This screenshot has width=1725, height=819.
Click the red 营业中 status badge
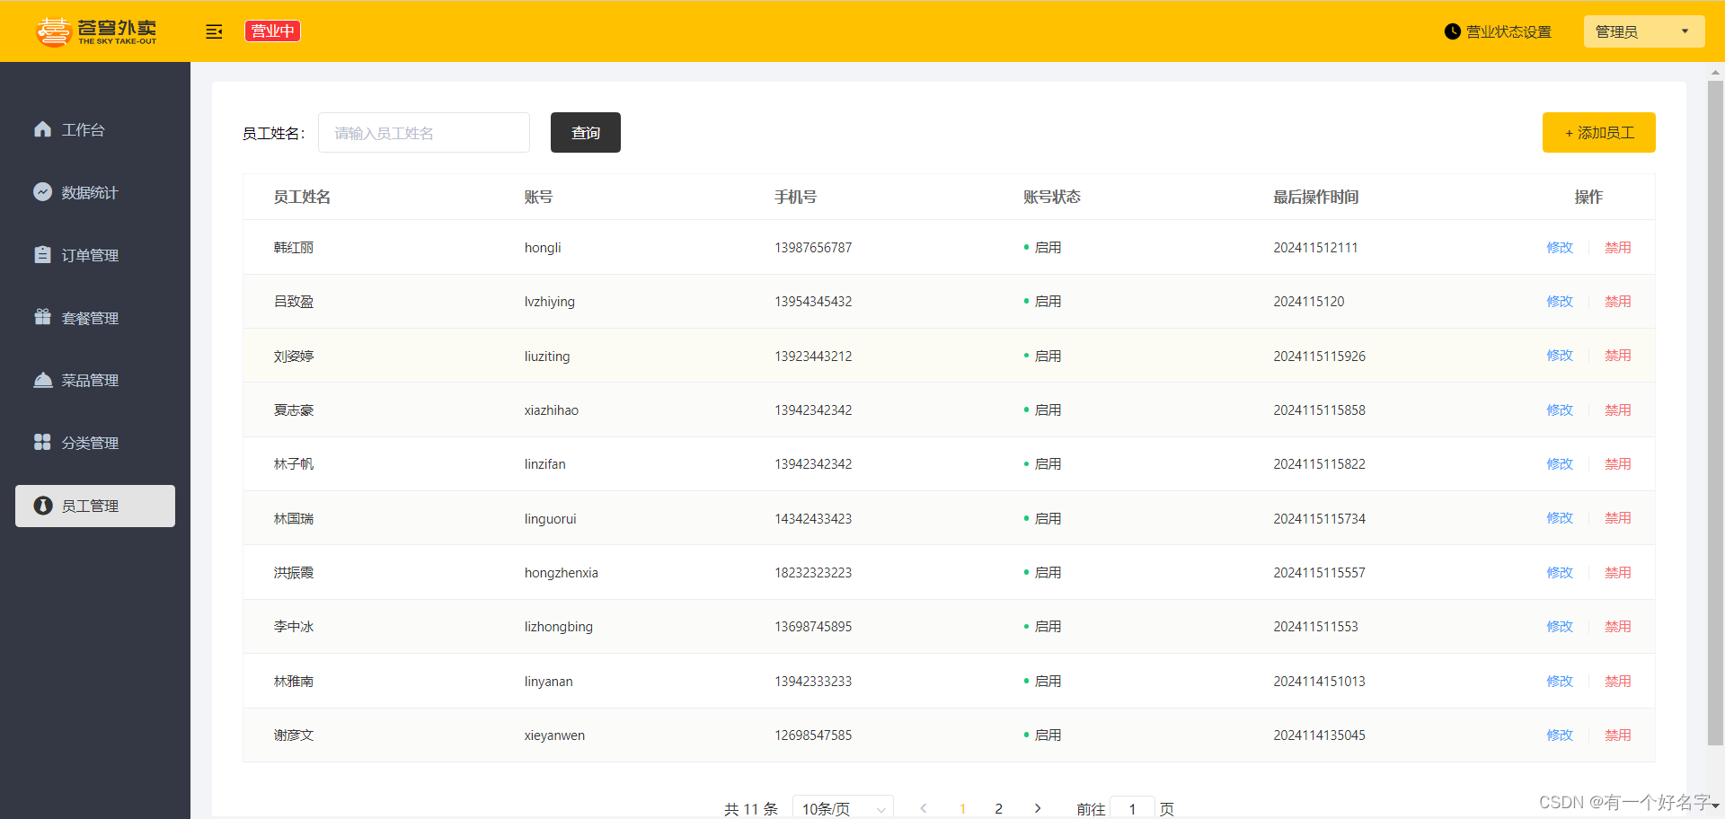[x=272, y=31]
